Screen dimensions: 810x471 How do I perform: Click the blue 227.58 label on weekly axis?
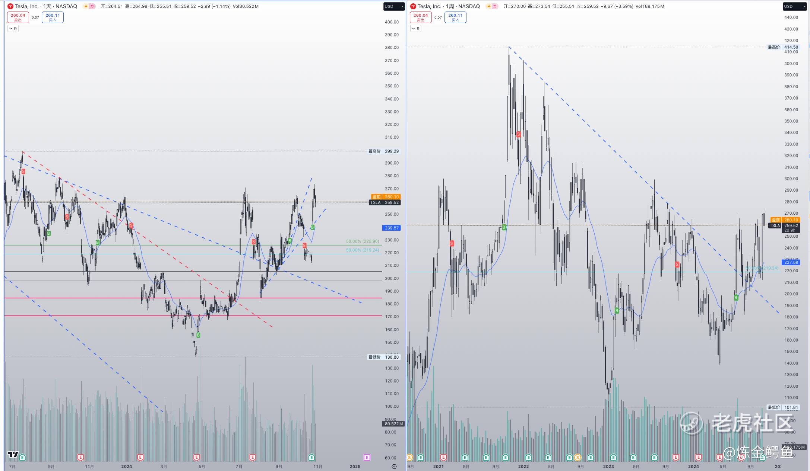click(791, 262)
